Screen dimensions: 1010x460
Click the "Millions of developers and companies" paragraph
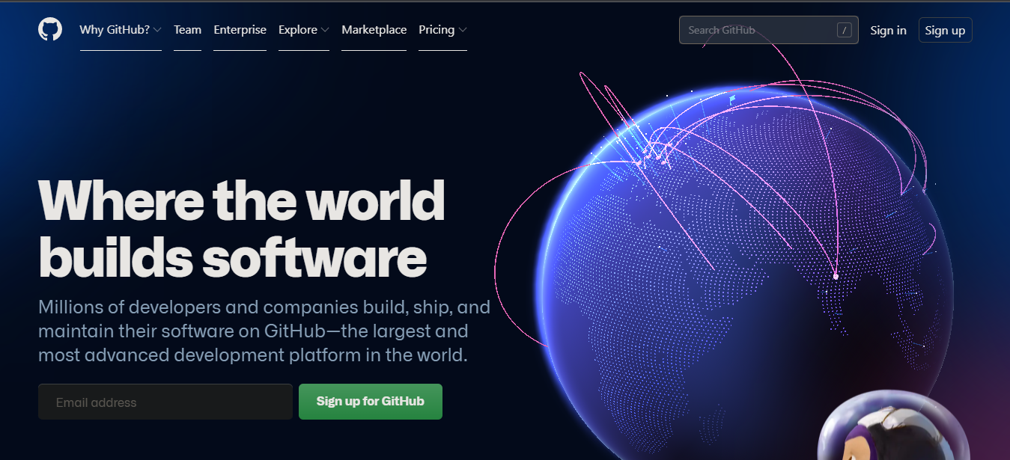click(x=264, y=331)
